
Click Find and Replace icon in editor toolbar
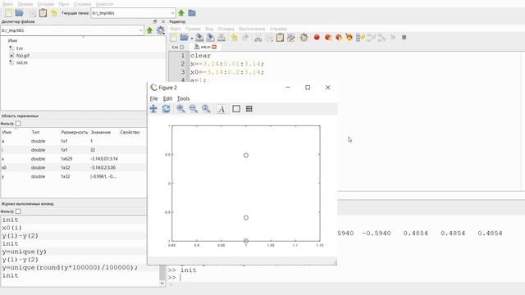point(291,38)
